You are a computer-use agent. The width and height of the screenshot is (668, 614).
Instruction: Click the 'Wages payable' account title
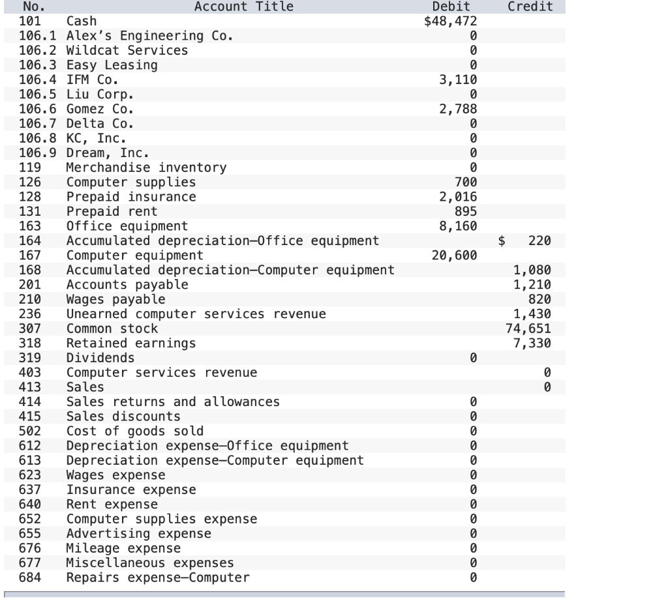pyautogui.click(x=115, y=300)
